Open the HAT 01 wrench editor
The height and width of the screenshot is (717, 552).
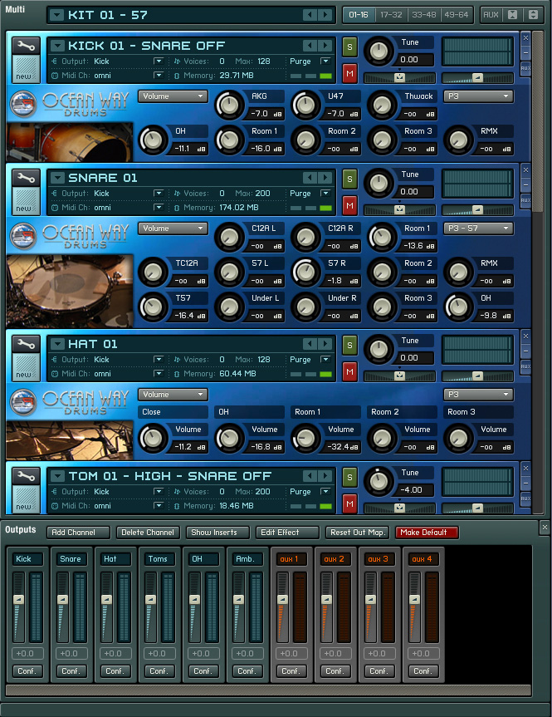pos(25,344)
